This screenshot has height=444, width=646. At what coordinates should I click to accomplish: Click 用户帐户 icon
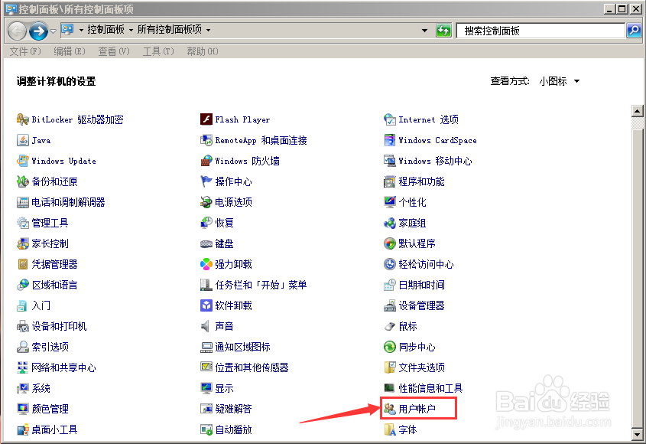[x=389, y=409]
